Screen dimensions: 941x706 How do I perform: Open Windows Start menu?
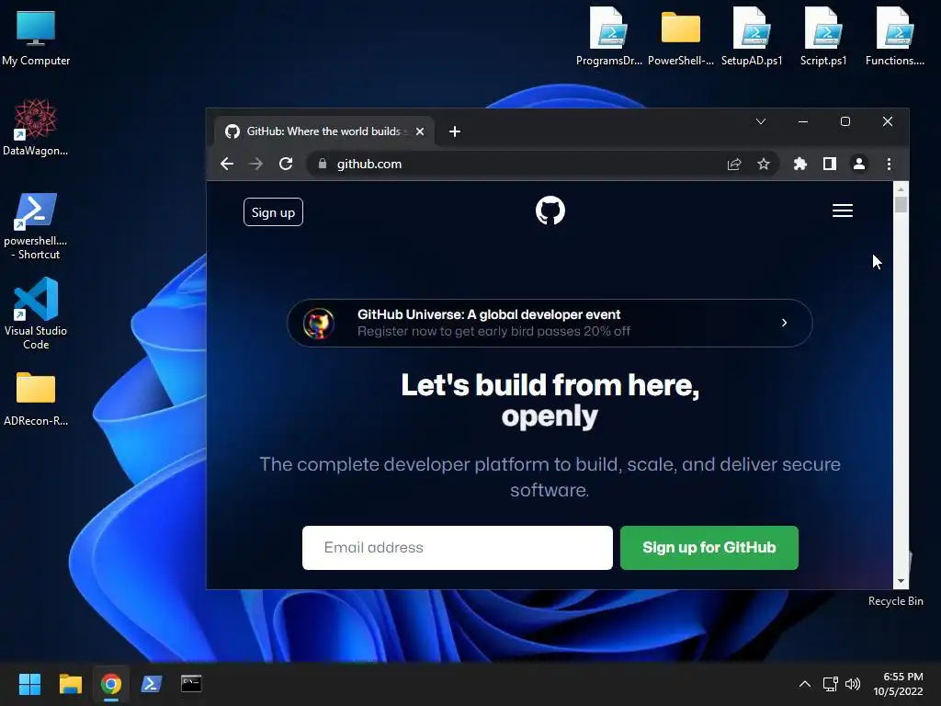click(29, 684)
